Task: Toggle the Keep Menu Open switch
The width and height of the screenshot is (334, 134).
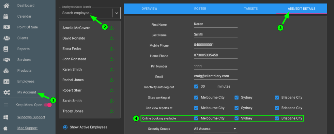Action: (x=48, y=105)
